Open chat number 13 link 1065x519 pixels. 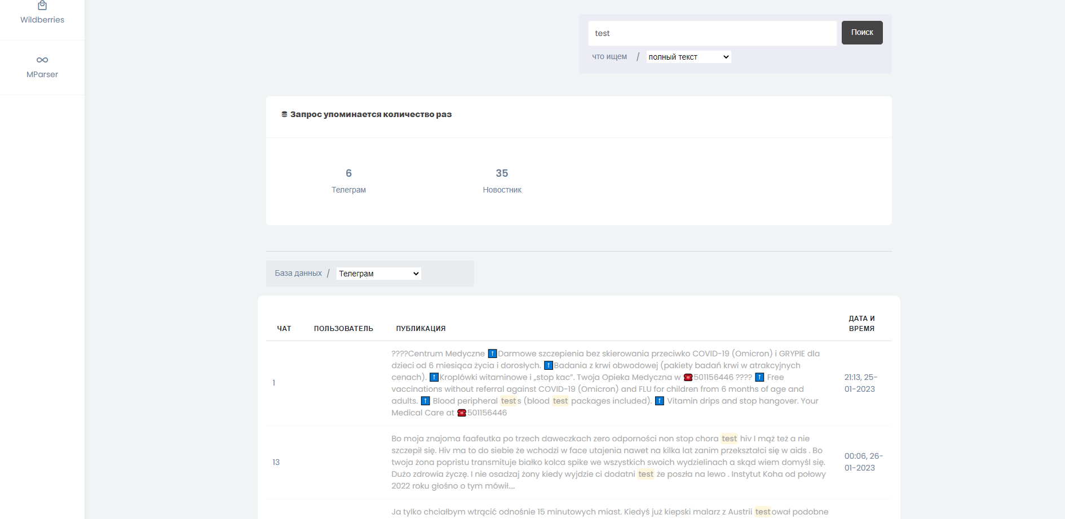pos(276,463)
